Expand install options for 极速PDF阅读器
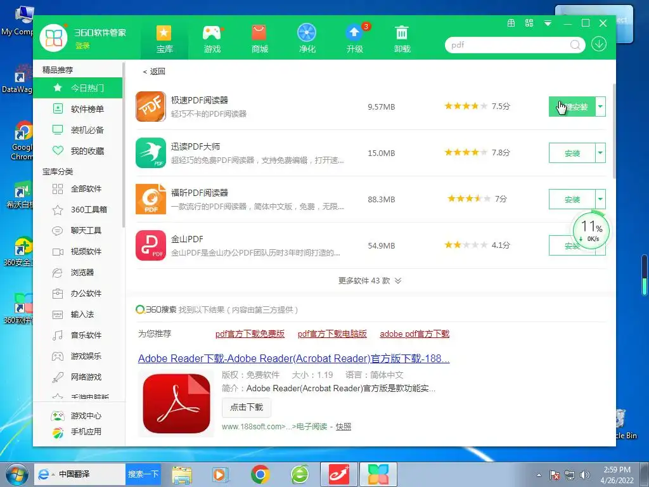The height and width of the screenshot is (487, 649). (x=601, y=107)
